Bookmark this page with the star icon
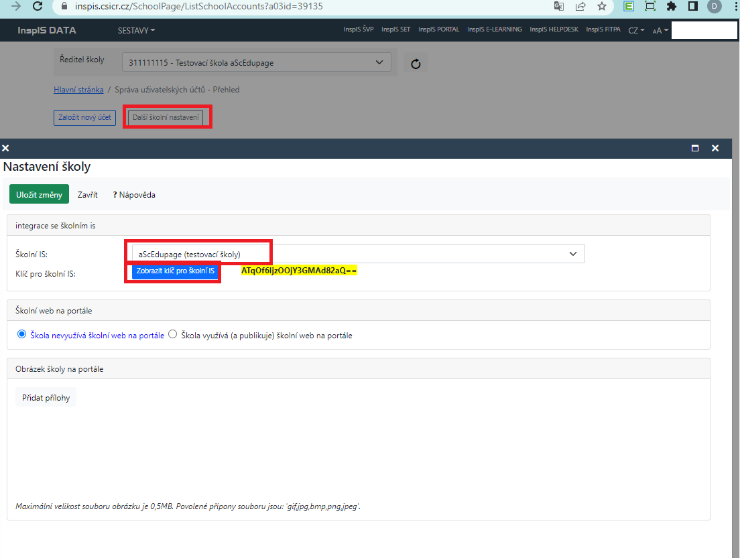Viewport: 740px width, 558px height. tap(601, 7)
